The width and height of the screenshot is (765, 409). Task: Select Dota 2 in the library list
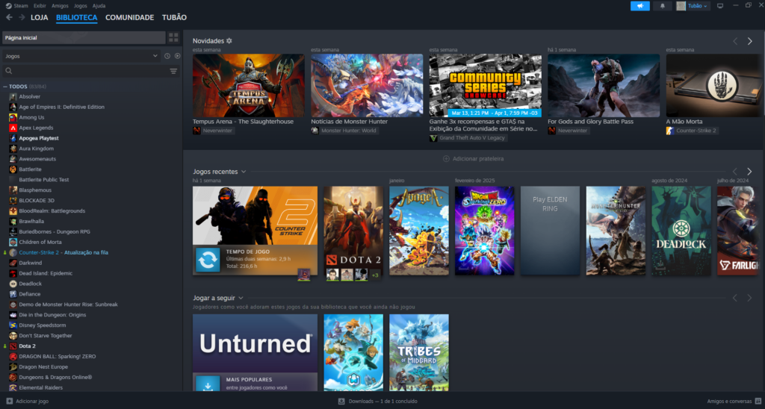(27, 346)
